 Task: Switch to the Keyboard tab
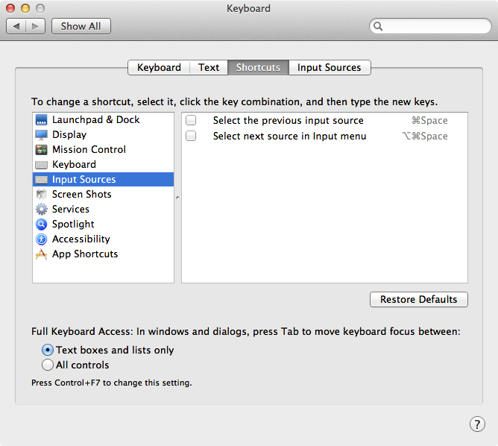(159, 67)
